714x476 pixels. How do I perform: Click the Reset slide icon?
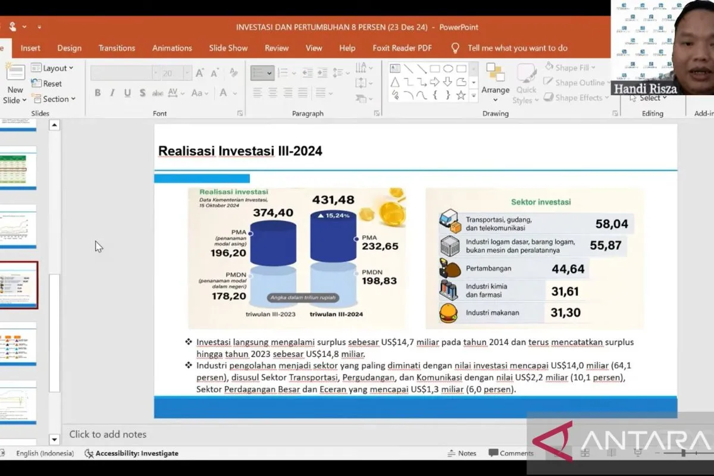click(47, 84)
